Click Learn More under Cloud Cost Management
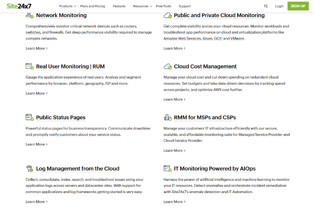This screenshot has height=208, width=314. click(174, 99)
